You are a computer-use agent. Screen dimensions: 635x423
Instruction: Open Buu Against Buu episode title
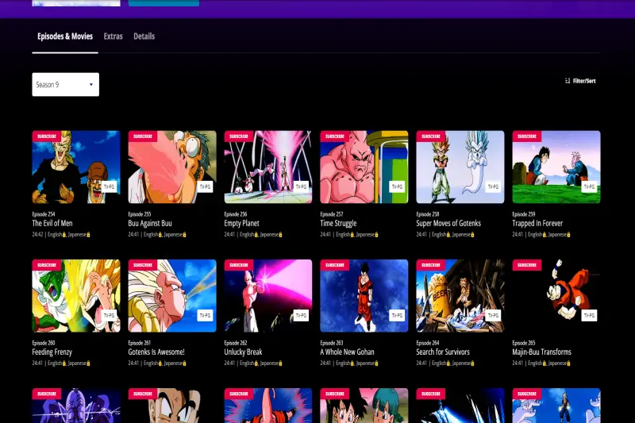(150, 224)
